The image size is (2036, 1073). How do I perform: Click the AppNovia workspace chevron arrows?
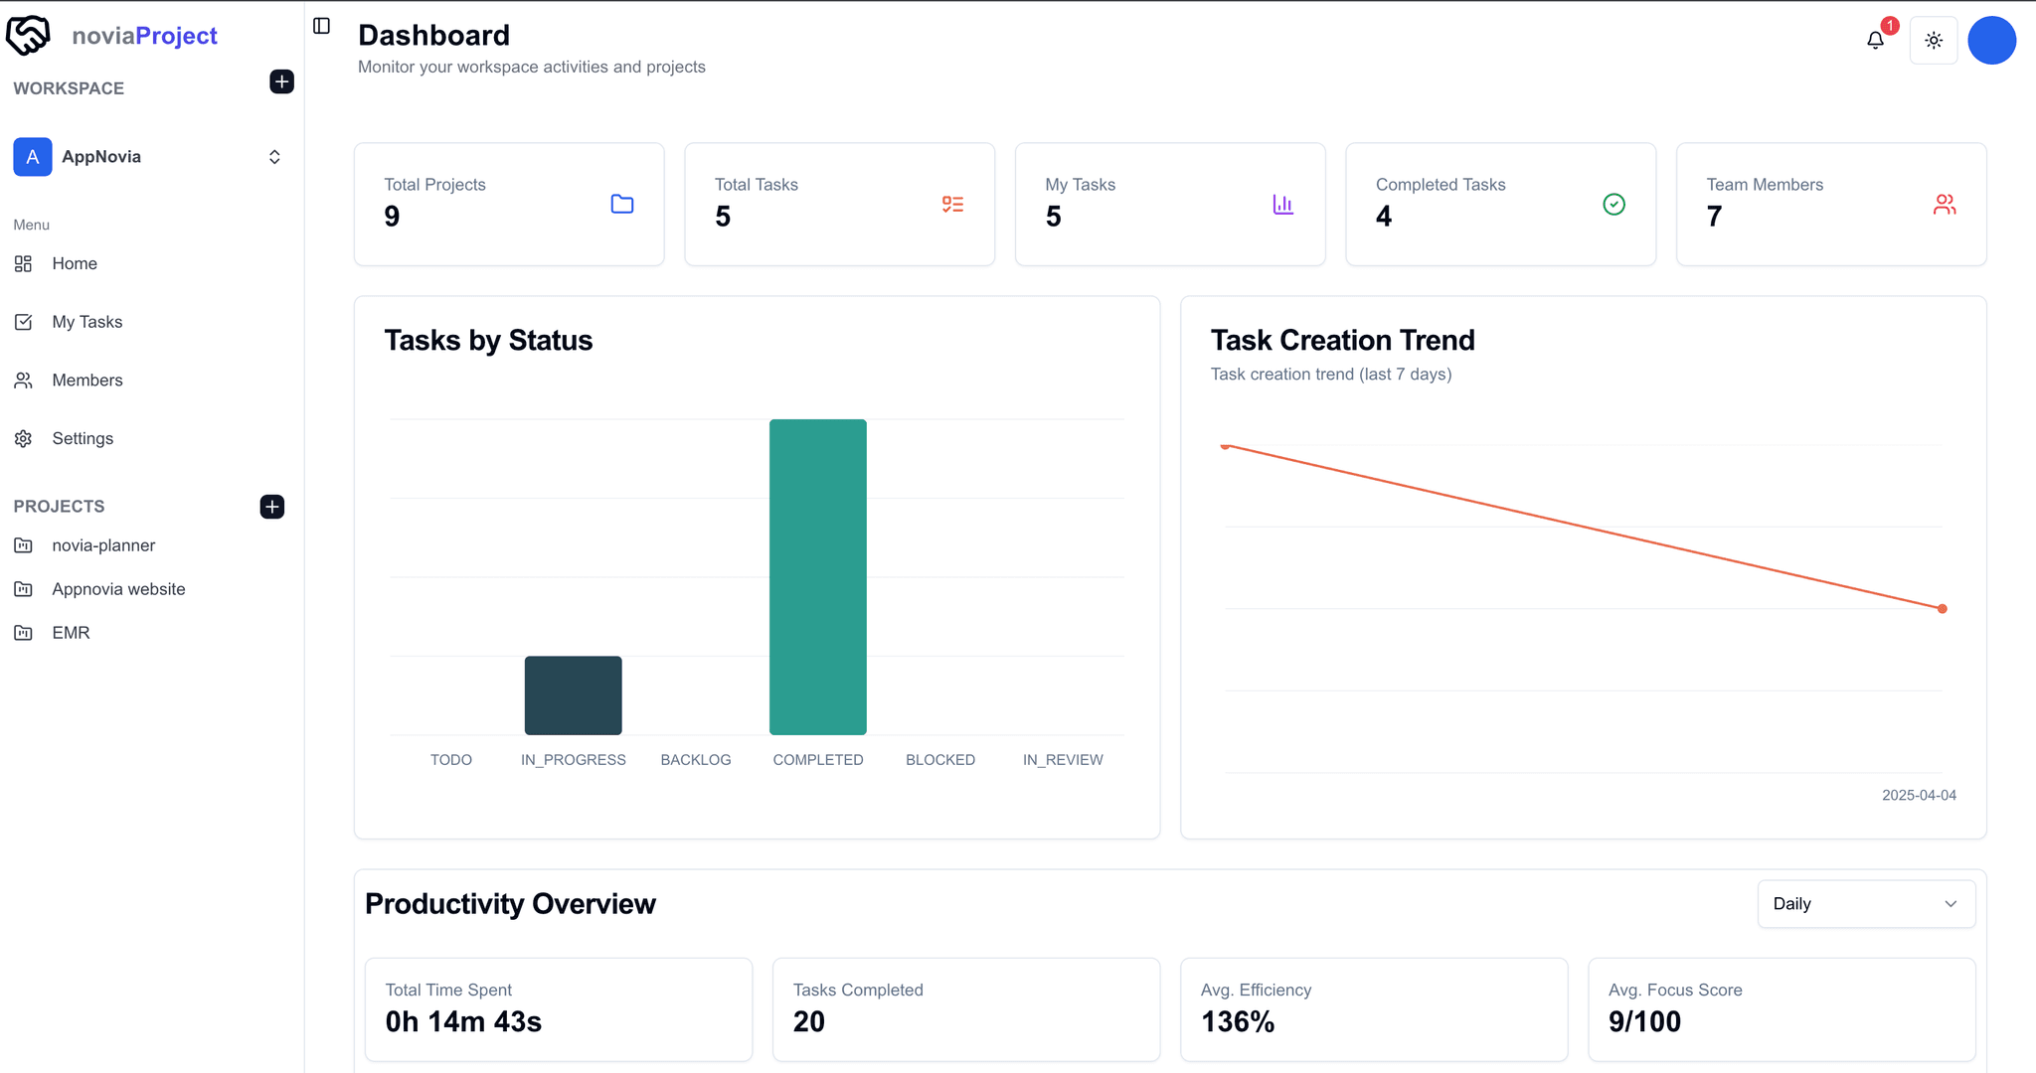click(274, 157)
